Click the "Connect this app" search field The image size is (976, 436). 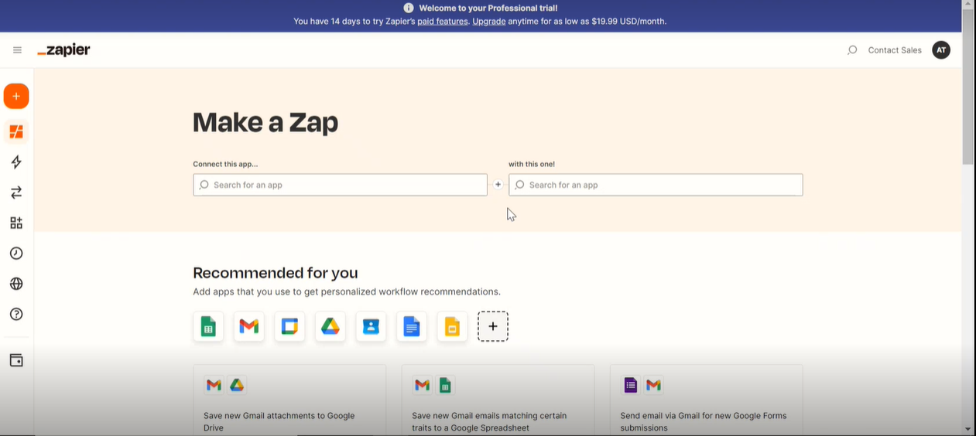[x=340, y=185]
